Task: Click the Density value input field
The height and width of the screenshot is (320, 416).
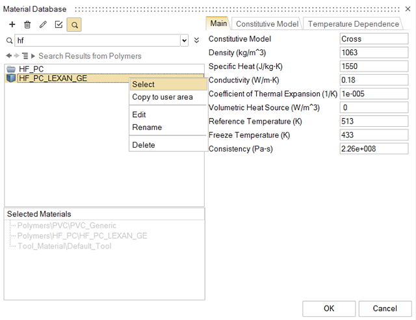Action: [x=374, y=53]
